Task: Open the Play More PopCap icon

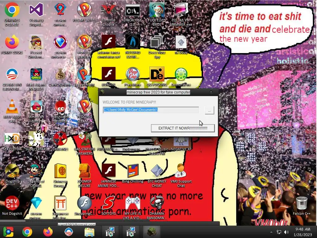Action: pyautogui.click(x=132, y=74)
